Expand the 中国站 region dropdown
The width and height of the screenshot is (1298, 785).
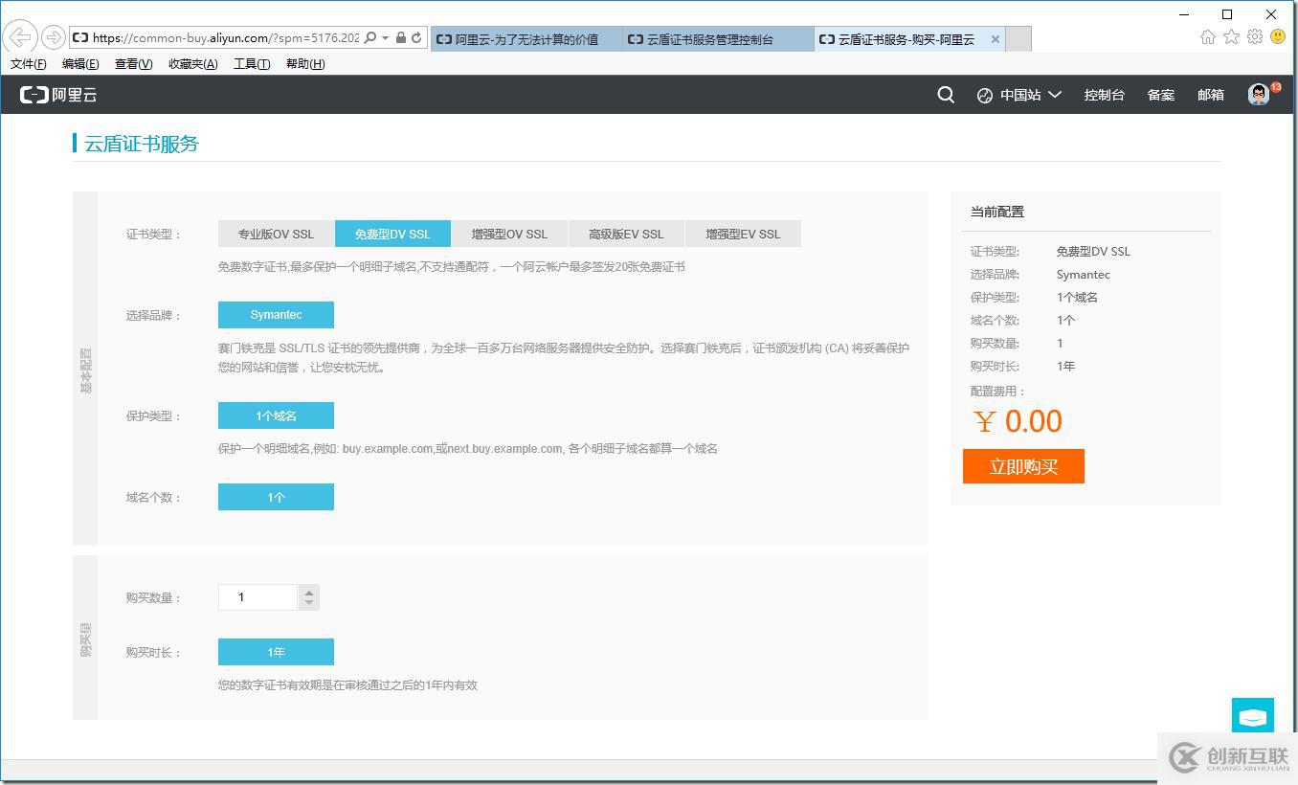1055,95
